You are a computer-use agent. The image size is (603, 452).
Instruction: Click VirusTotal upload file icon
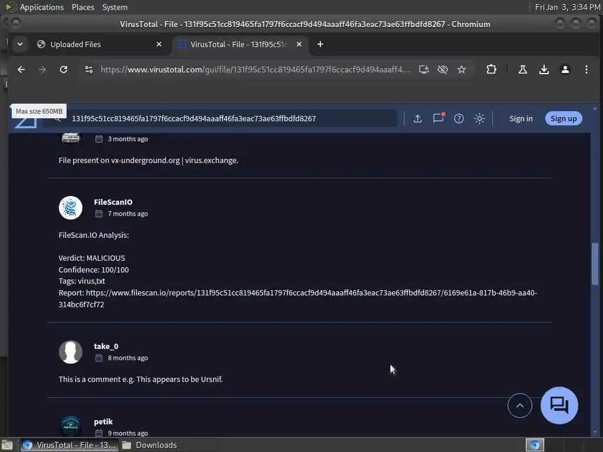(x=418, y=118)
